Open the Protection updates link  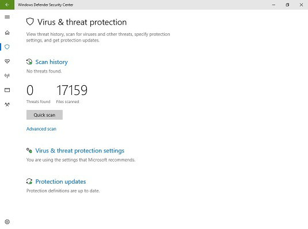(x=60, y=182)
